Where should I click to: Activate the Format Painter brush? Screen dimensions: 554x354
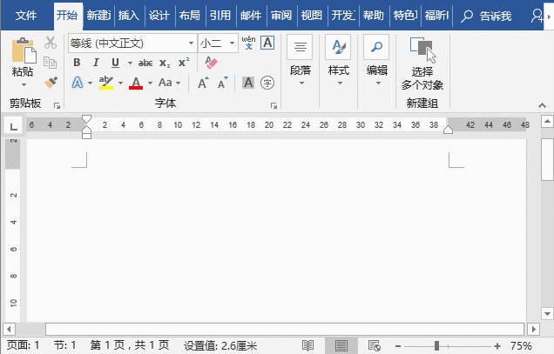pos(51,83)
